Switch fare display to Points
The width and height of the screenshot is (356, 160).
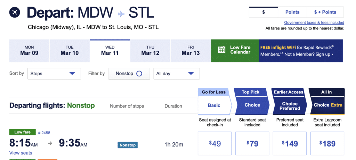click(292, 12)
